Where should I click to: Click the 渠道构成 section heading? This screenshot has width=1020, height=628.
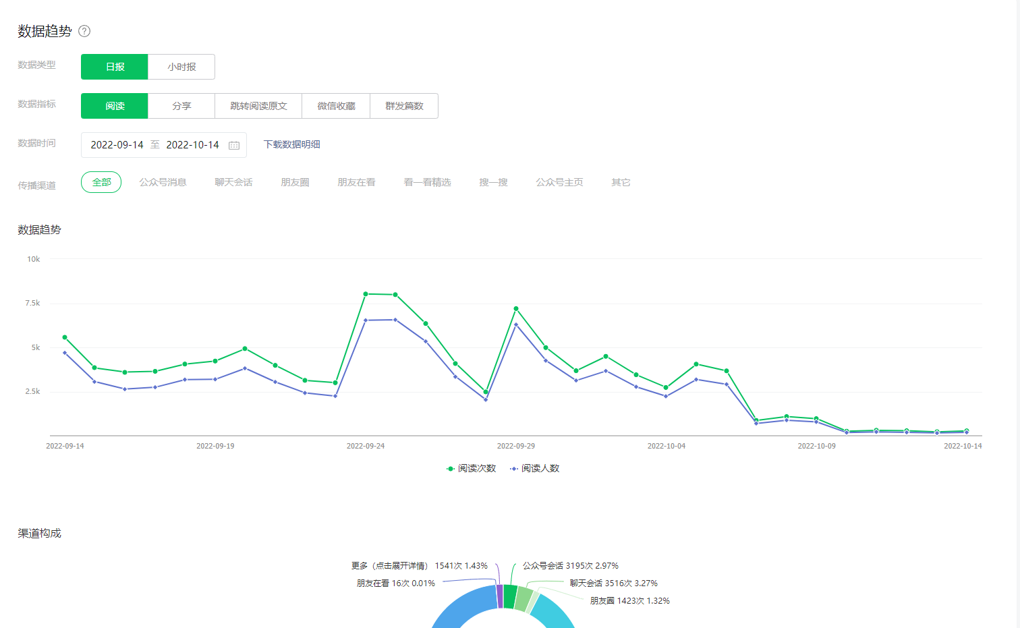[x=39, y=534]
